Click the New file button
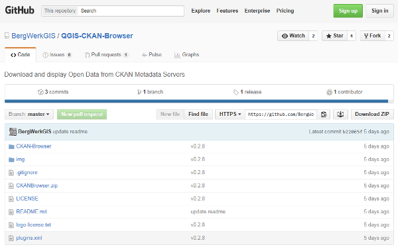The width and height of the screenshot is (398, 247). (x=170, y=115)
